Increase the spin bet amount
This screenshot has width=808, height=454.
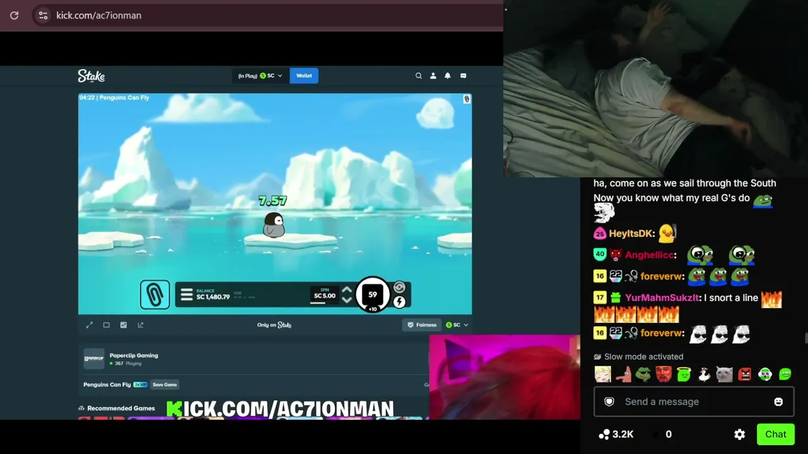click(347, 290)
